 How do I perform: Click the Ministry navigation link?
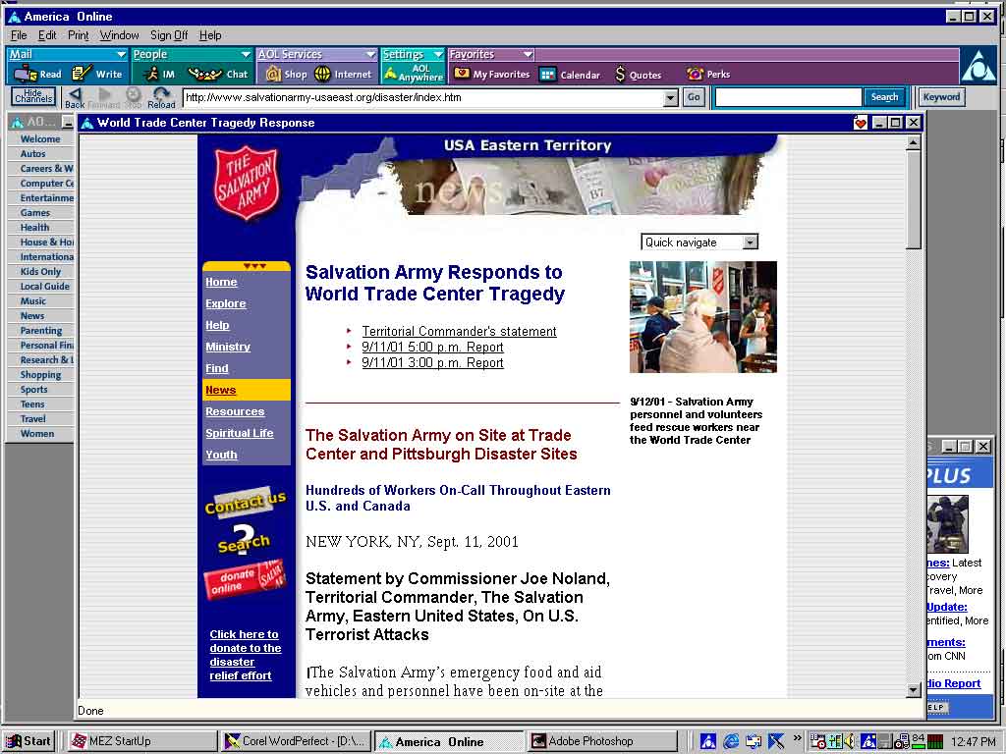coord(228,347)
